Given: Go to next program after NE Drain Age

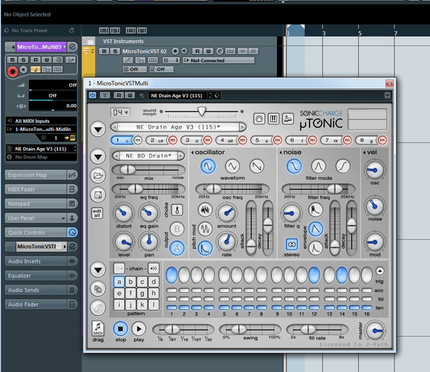Looking at the screenshot, I should [242, 127].
